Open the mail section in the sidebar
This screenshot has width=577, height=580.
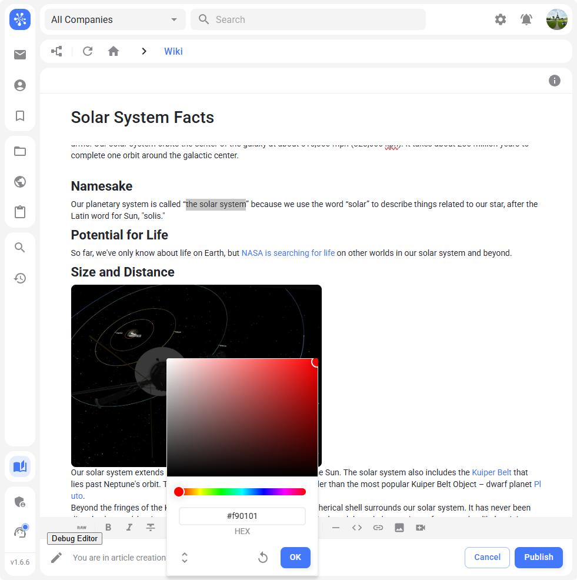[20, 55]
